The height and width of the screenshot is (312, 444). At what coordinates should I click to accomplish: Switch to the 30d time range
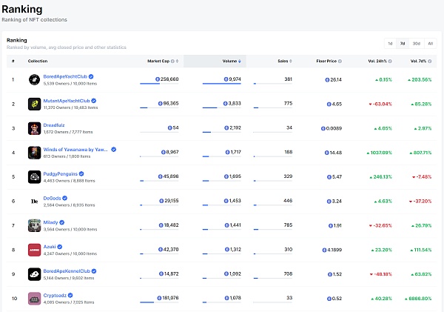coord(417,44)
